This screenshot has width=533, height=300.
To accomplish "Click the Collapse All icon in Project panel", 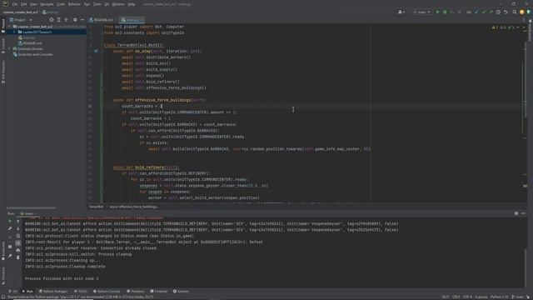I will (x=67, y=20).
